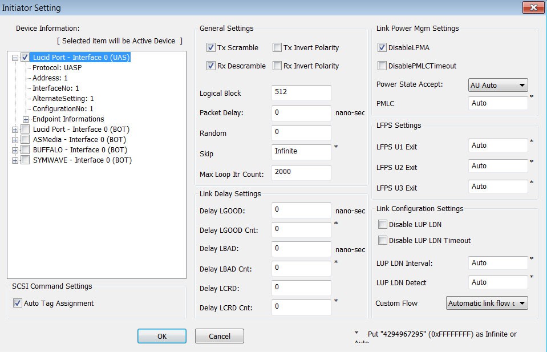Click the Cancel button

coord(220,336)
